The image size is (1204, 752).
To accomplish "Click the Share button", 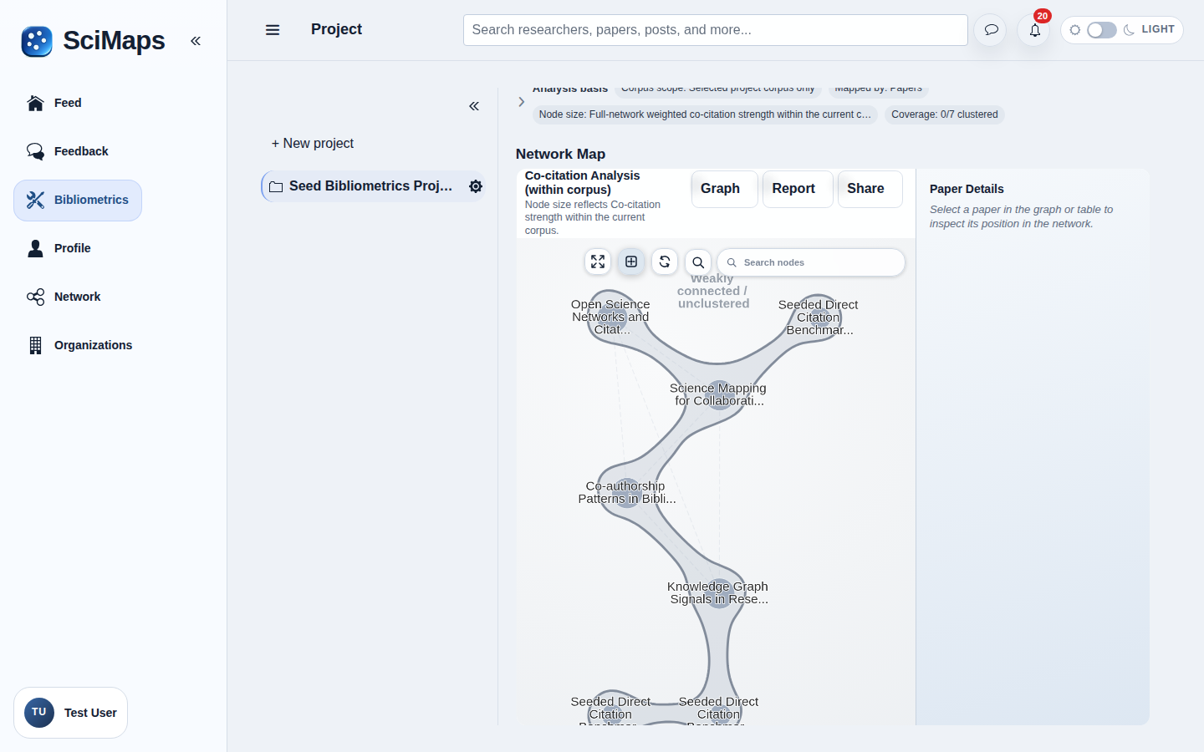I will [x=870, y=189].
